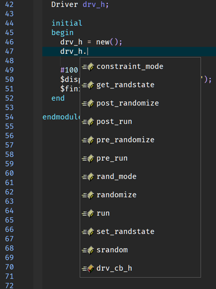Click line number 54 in the gutter
Screen dimensions: 216x289
tap(10, 117)
